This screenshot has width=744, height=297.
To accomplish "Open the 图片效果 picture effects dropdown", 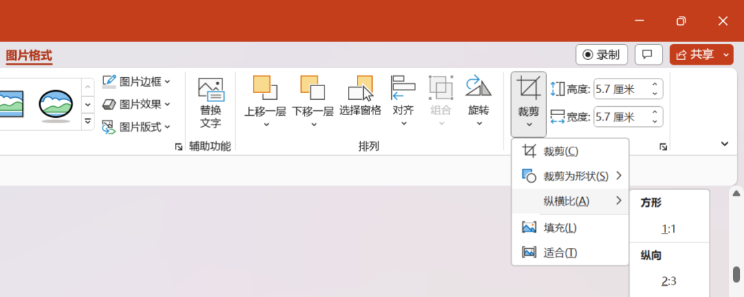I will pos(136,104).
